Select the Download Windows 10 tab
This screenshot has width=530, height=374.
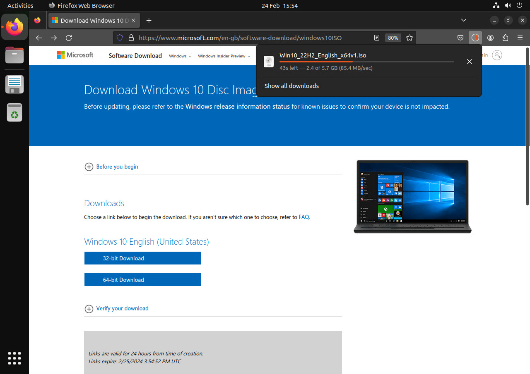[x=91, y=20]
